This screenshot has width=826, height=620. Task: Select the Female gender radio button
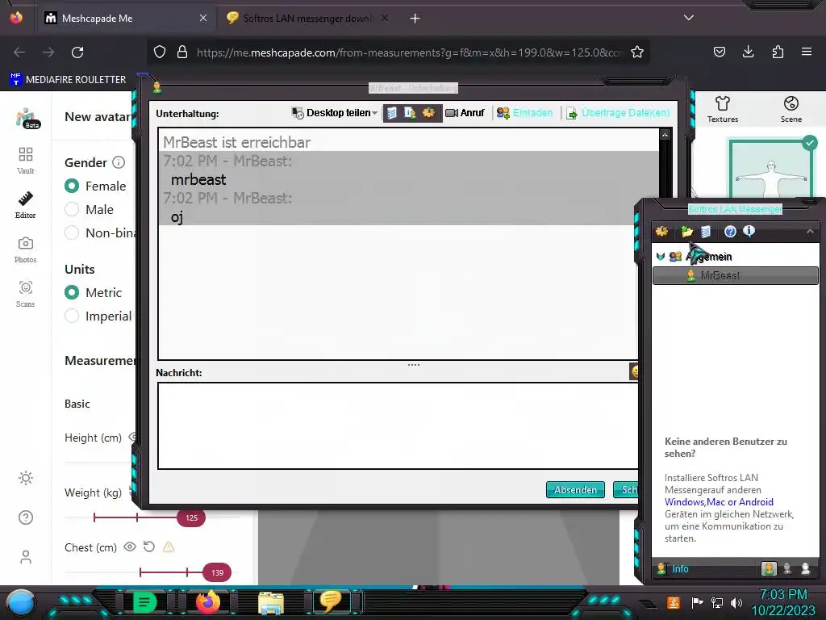72,186
